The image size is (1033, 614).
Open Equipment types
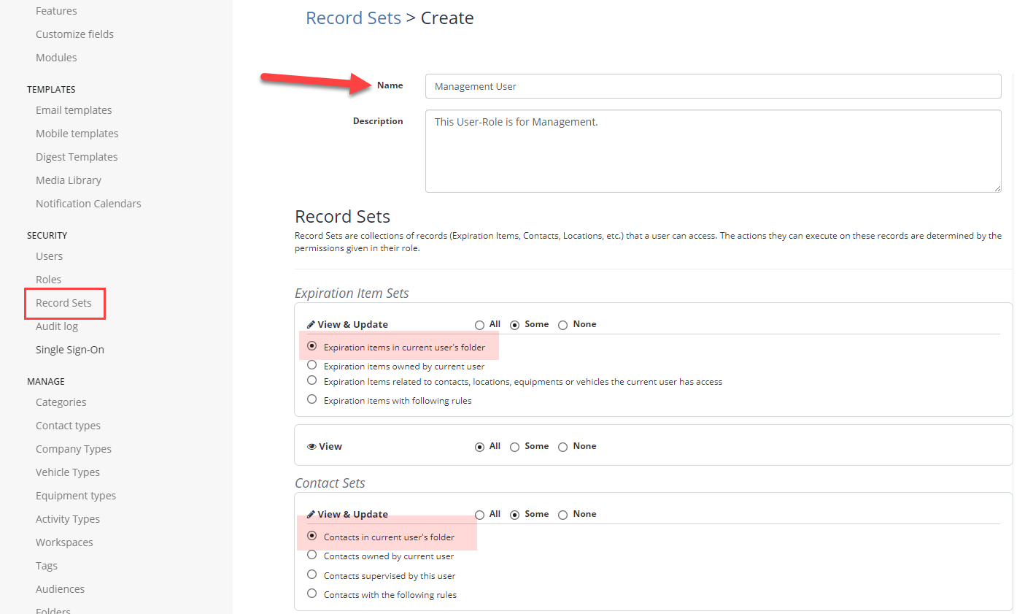pos(76,496)
